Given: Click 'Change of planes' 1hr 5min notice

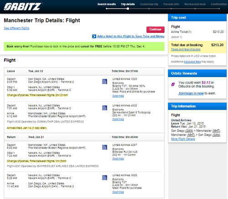Looking at the screenshot, I should (x=36, y=161).
